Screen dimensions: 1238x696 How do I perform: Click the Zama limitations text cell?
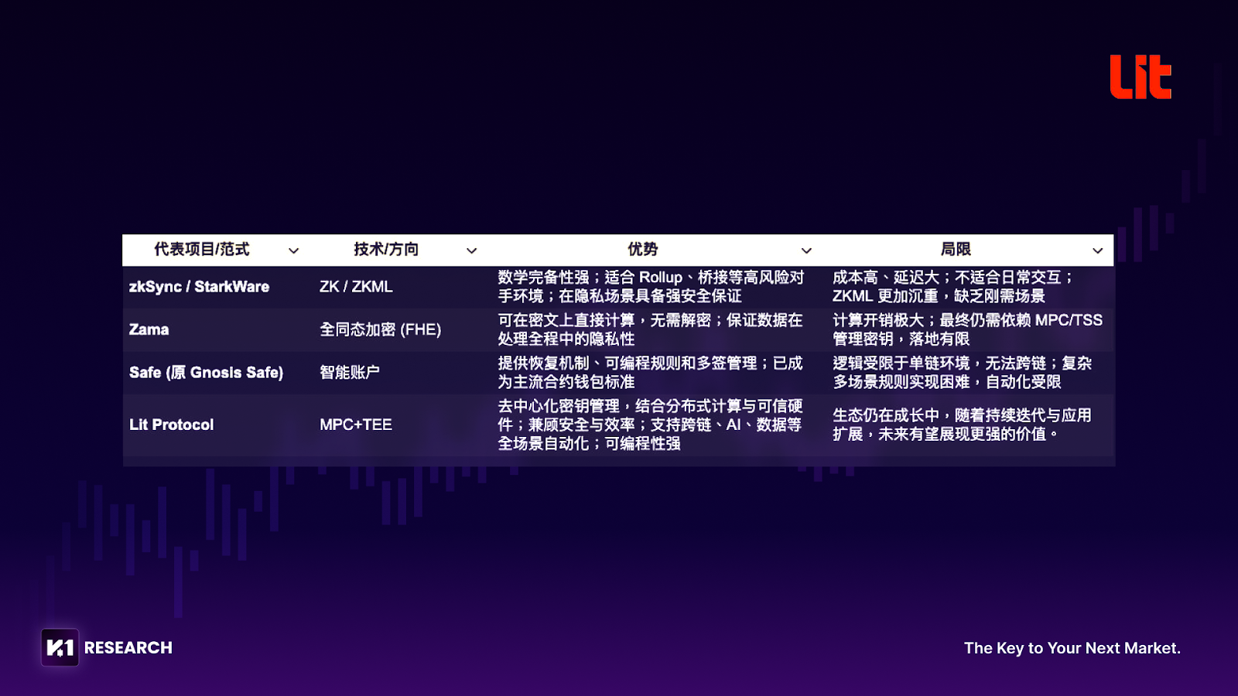pyautogui.click(x=967, y=329)
